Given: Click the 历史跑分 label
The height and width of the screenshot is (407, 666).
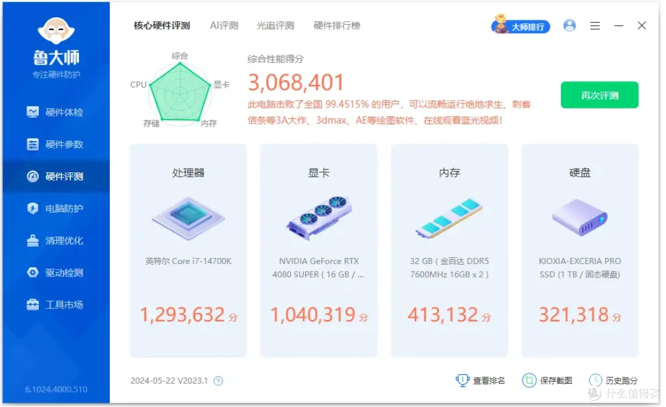Looking at the screenshot, I should coord(622,381).
